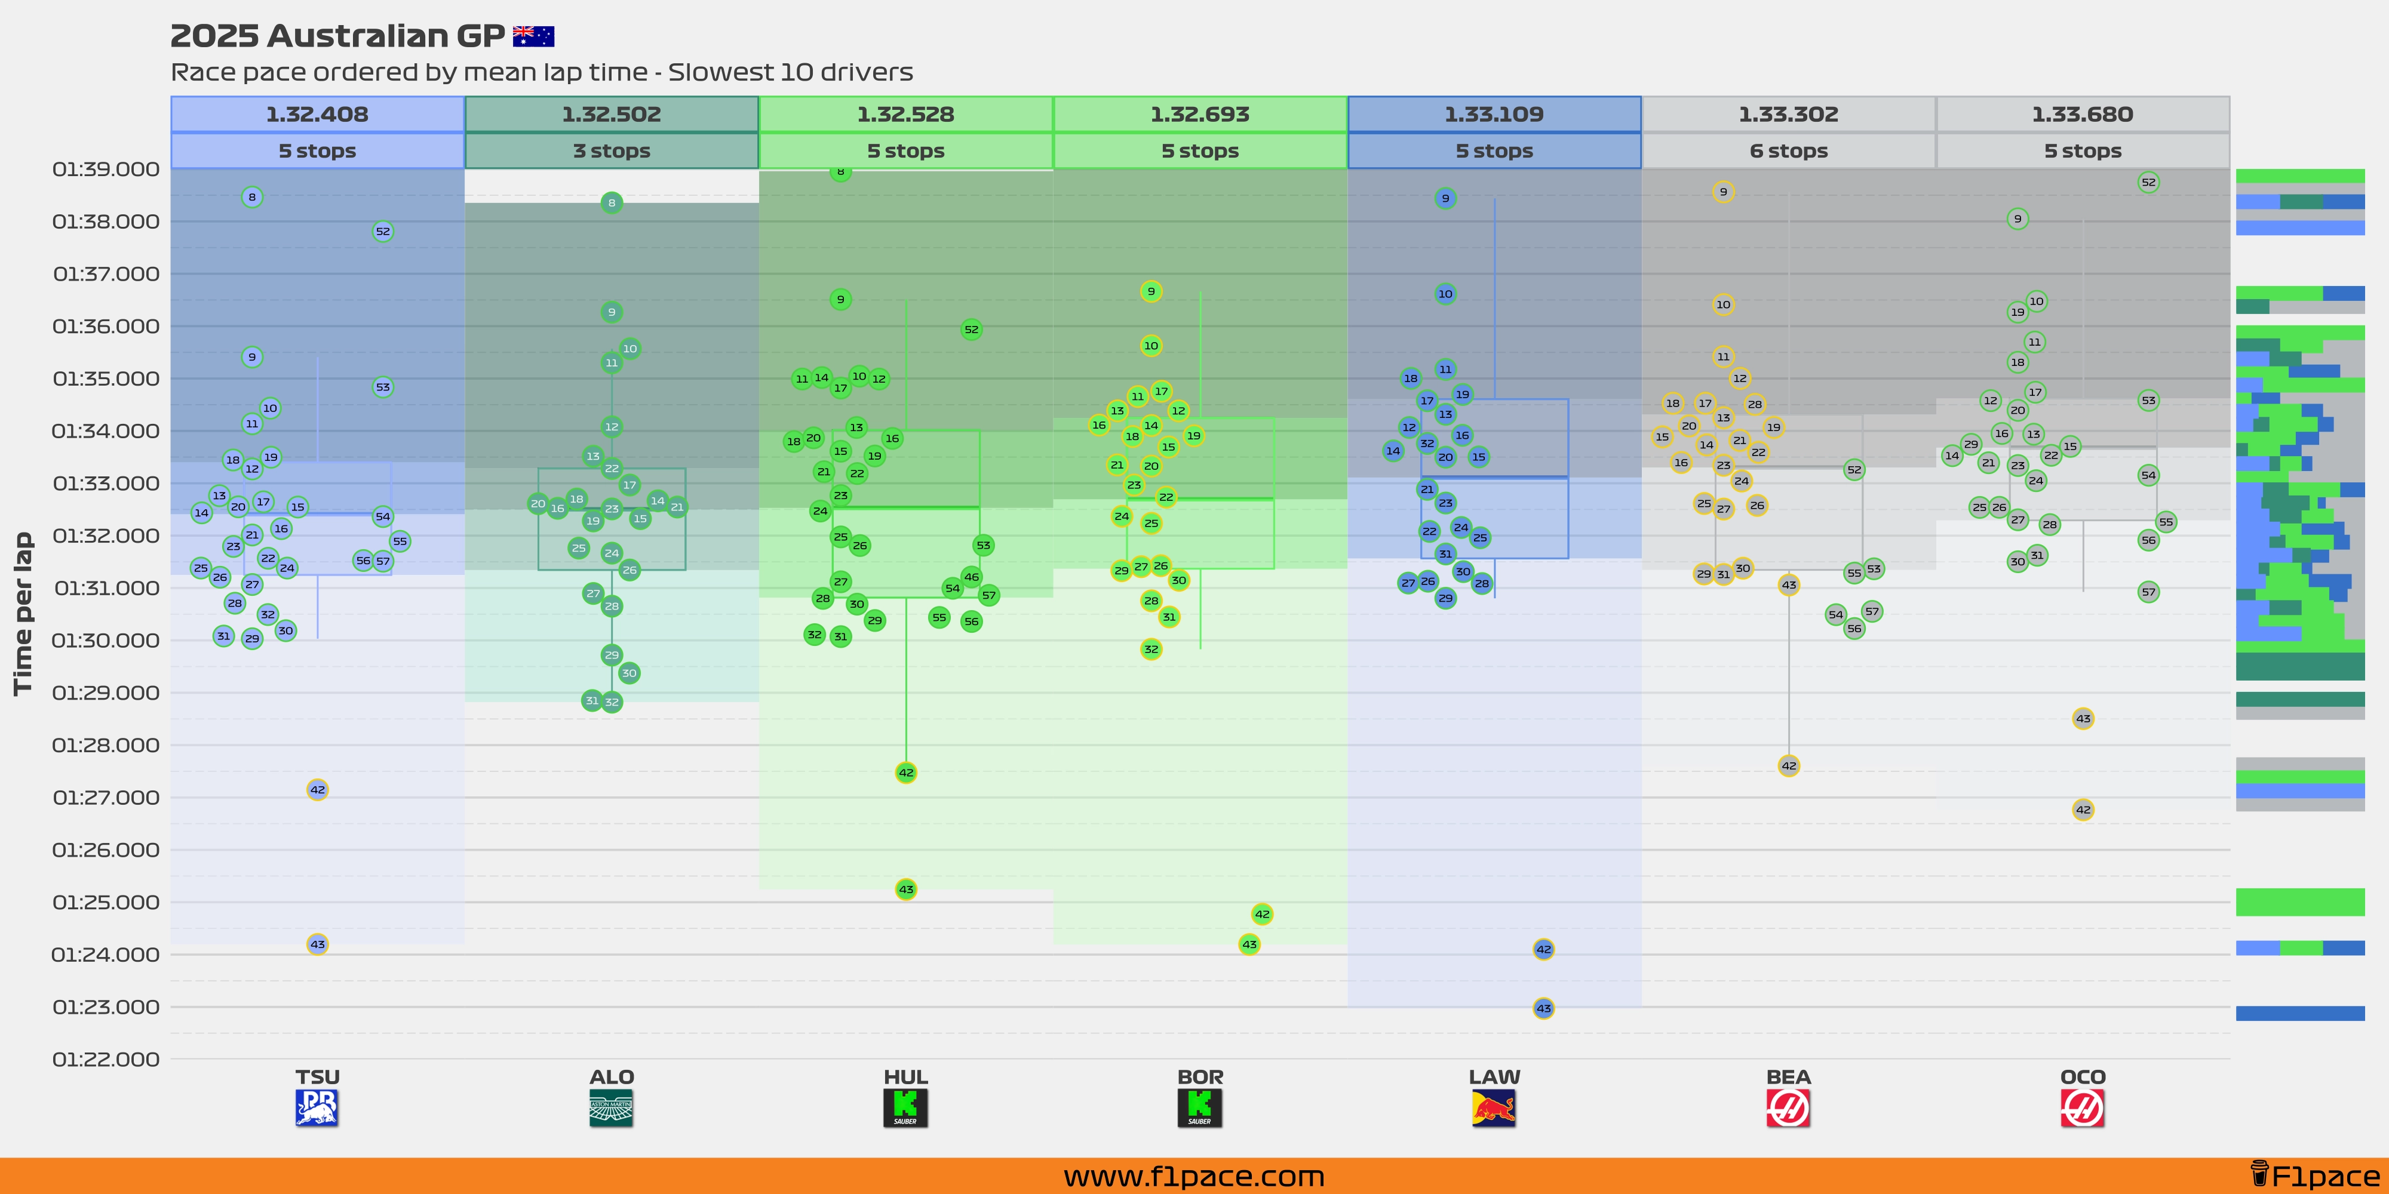Click OCO's lap 43 data point
2389x1194 pixels.
pyautogui.click(x=2083, y=718)
